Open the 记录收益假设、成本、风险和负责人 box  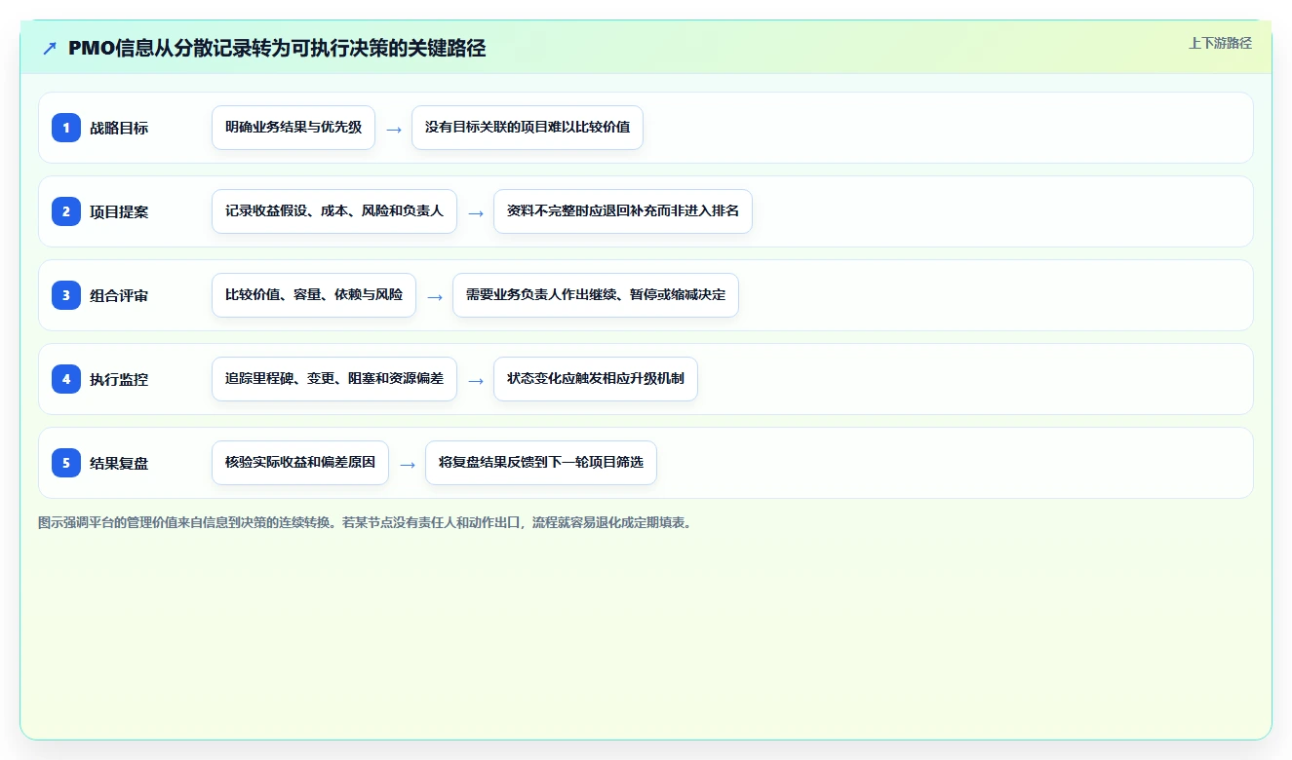[x=334, y=211]
